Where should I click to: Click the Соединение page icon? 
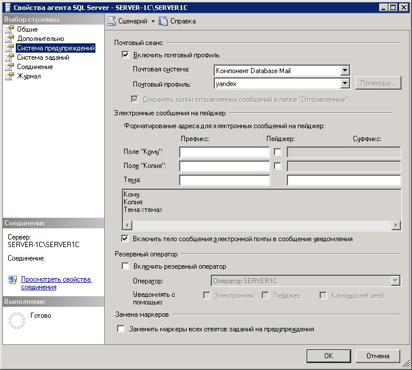(x=9, y=67)
